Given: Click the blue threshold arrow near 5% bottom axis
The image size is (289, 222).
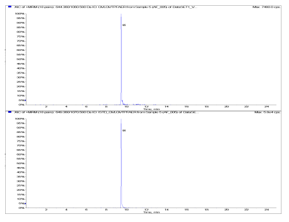Looking at the screenshot, I should coord(25,203).
